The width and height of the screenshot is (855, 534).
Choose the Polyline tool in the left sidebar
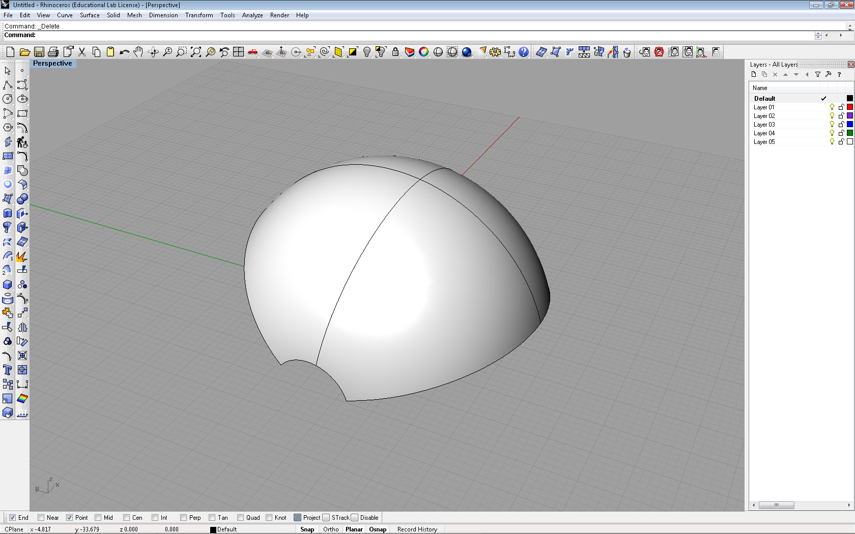point(8,85)
